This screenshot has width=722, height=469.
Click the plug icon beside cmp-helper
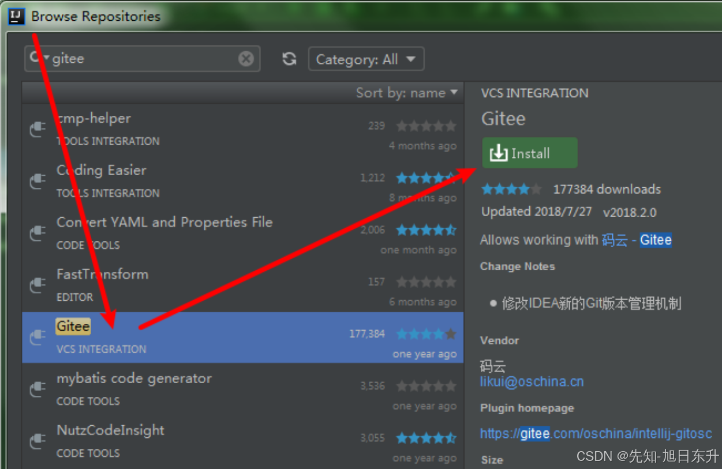tap(38, 130)
